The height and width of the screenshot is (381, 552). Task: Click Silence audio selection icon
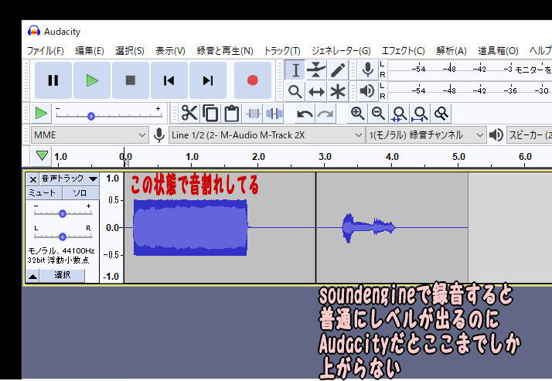coord(274,114)
